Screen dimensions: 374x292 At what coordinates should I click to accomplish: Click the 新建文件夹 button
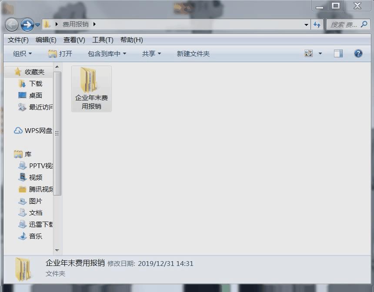(x=193, y=53)
